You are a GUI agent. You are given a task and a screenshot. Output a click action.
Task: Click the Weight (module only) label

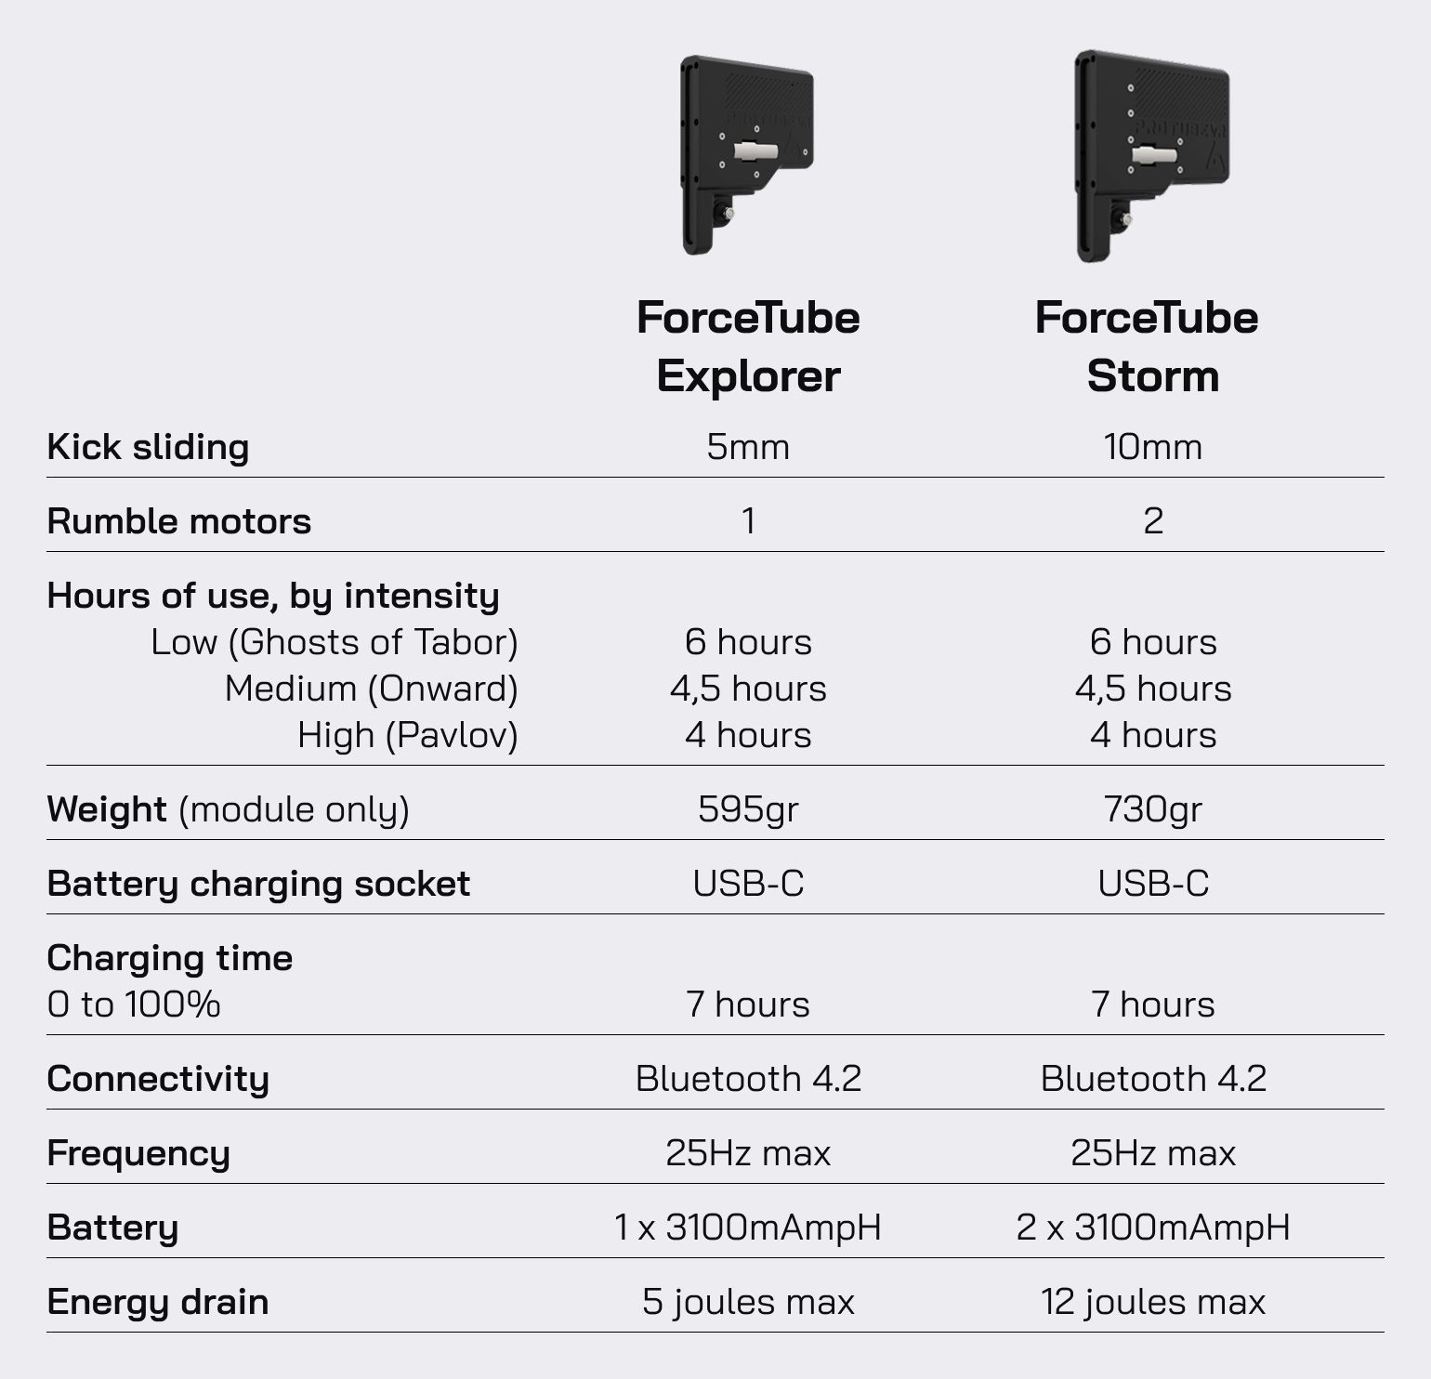click(x=228, y=809)
